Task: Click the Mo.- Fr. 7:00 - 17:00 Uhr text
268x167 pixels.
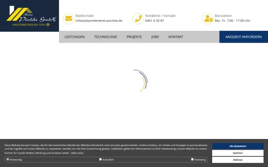Action: click(232, 20)
